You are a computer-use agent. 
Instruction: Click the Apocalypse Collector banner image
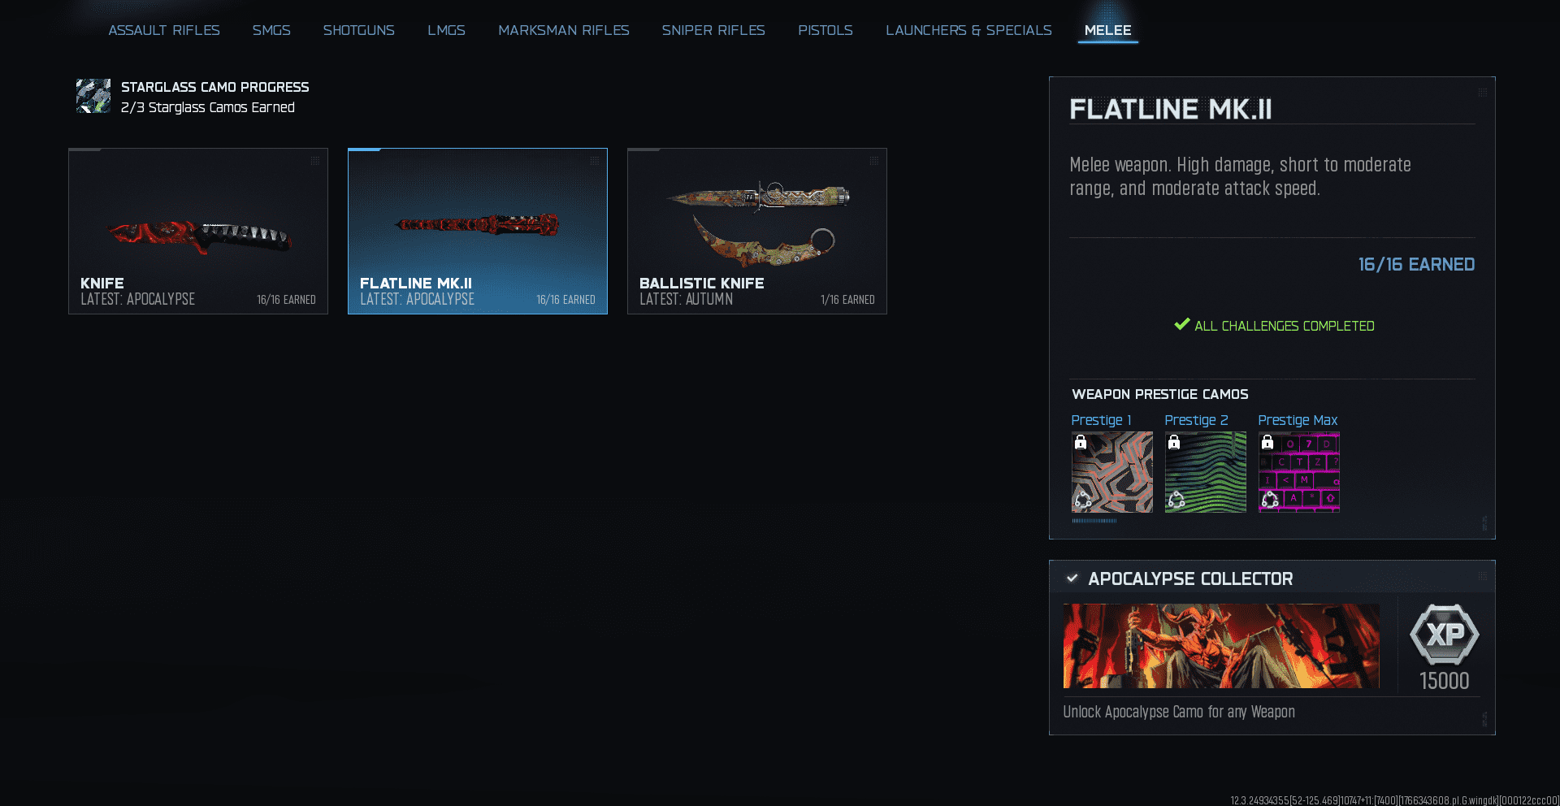[x=1221, y=646]
